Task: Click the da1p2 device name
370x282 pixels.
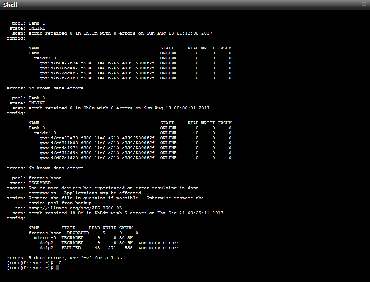Action: [46, 248]
